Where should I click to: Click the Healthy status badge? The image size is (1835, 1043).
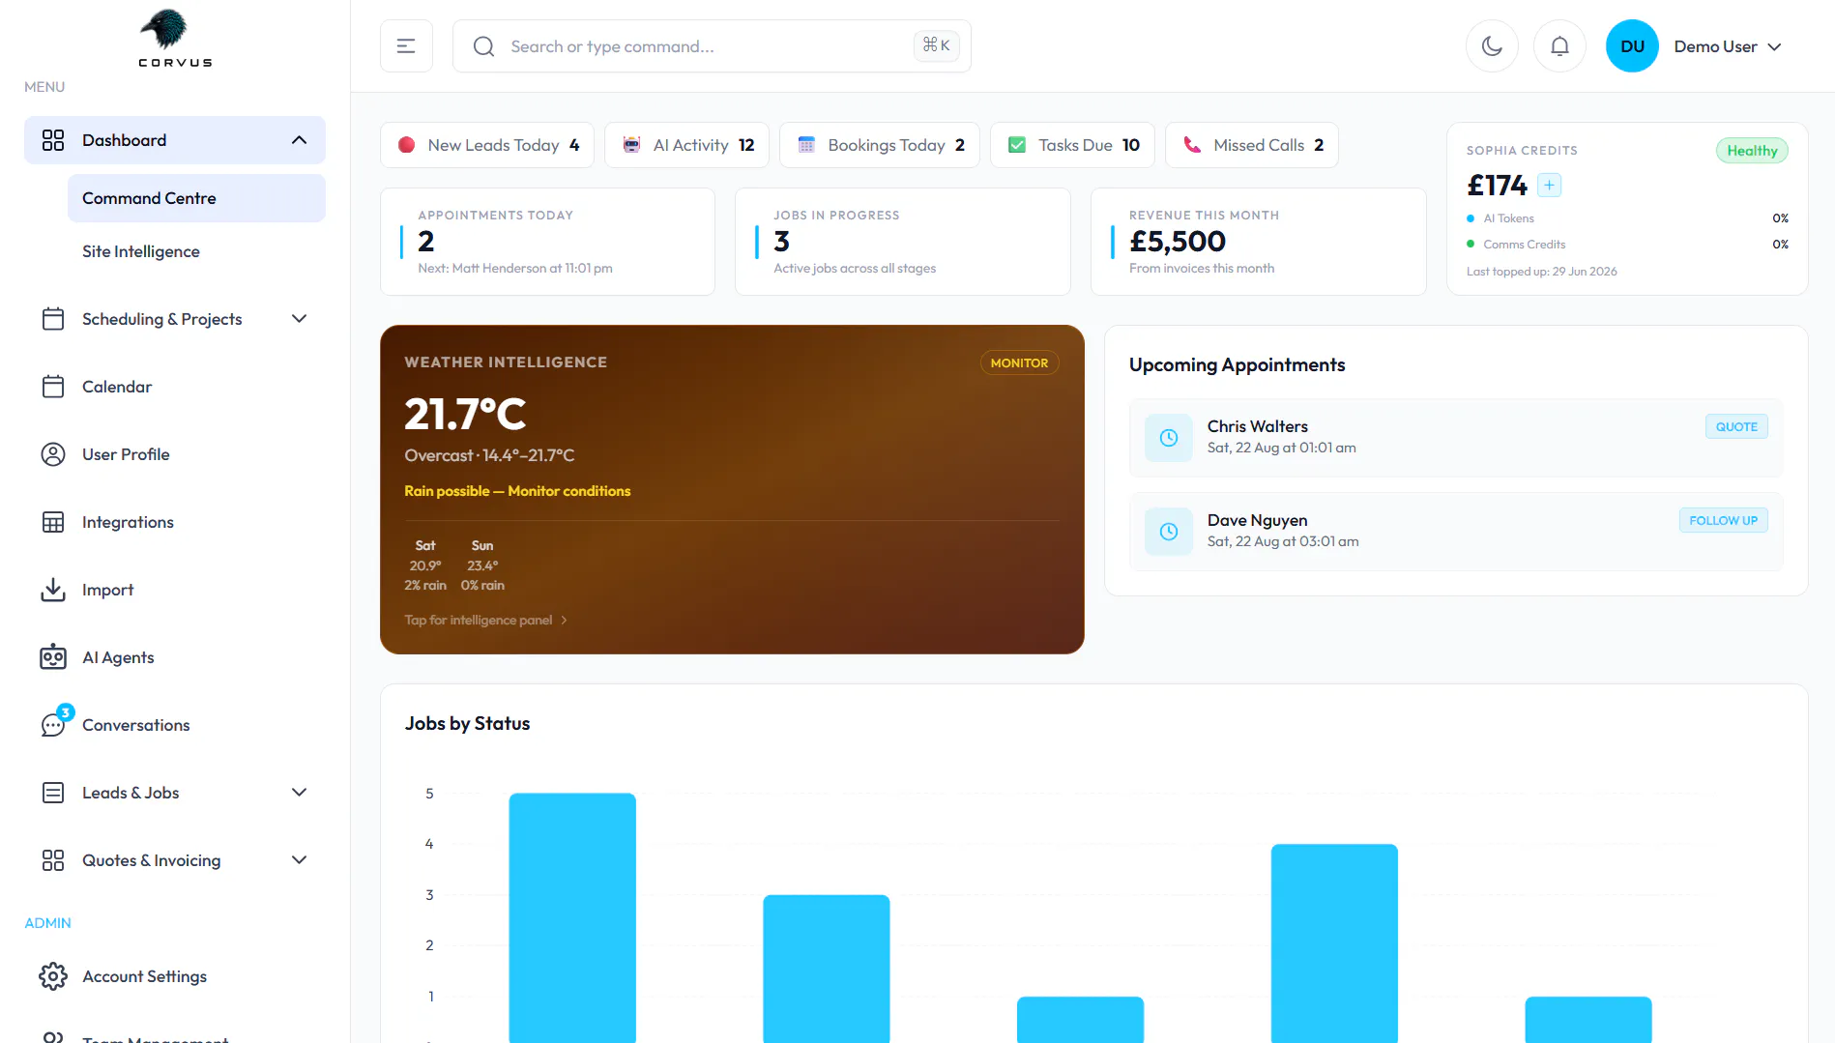click(x=1752, y=151)
